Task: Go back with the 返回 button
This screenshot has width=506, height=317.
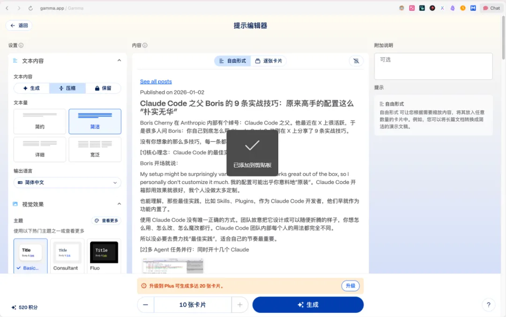Action: pos(19,25)
